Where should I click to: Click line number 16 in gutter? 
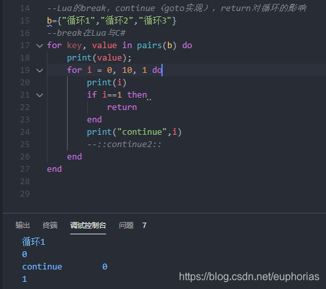point(25,33)
